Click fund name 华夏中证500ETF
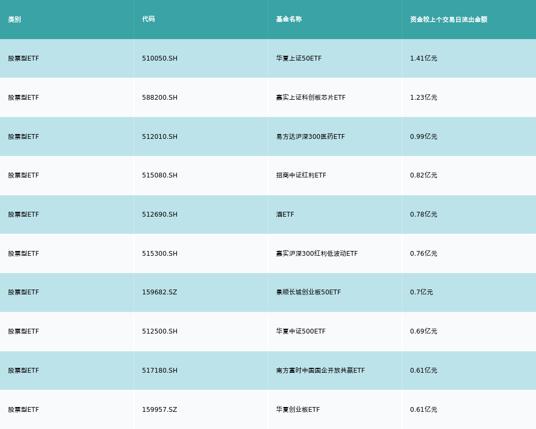 [x=301, y=331]
